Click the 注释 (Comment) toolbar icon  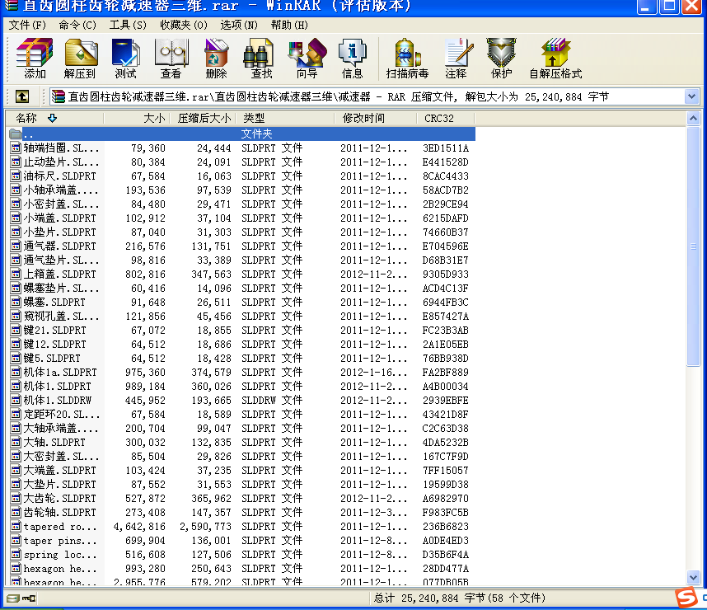(457, 59)
